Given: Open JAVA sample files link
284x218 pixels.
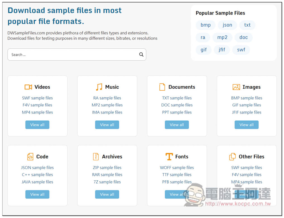Looking at the screenshot, I should (x=37, y=182).
